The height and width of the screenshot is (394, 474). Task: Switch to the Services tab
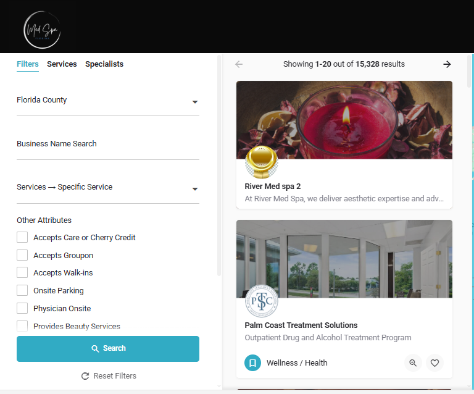pyautogui.click(x=62, y=64)
